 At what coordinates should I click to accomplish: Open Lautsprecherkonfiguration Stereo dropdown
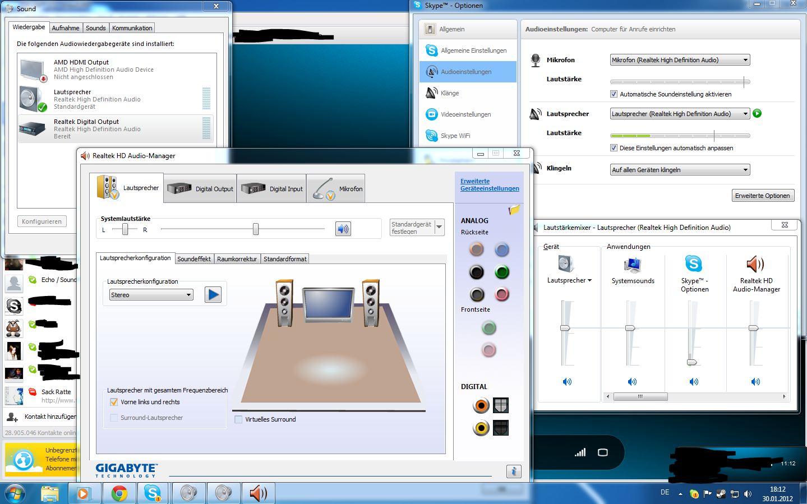(151, 295)
